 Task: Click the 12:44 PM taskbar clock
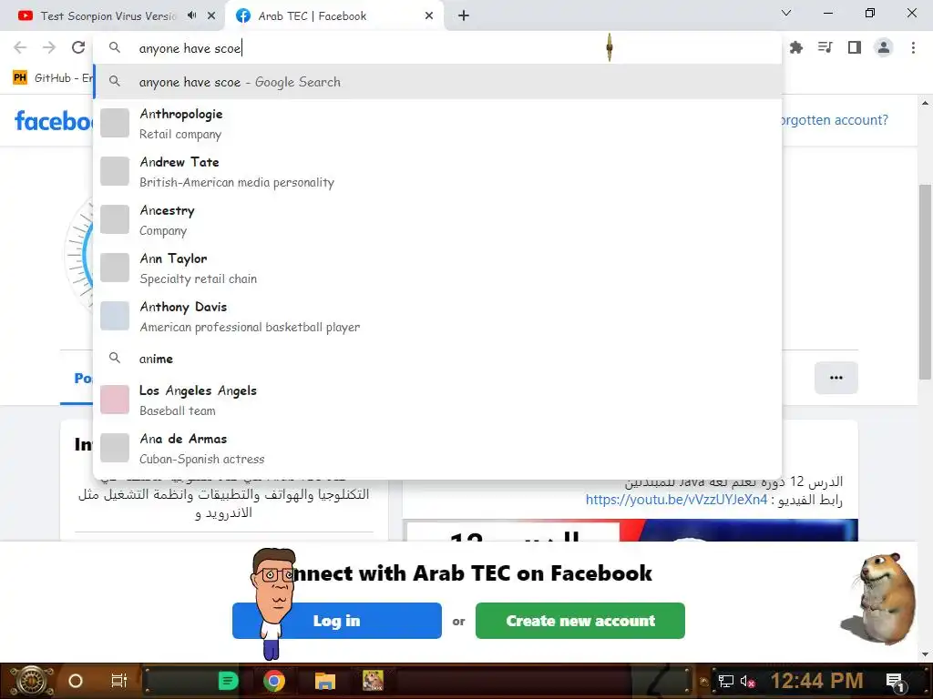click(816, 681)
